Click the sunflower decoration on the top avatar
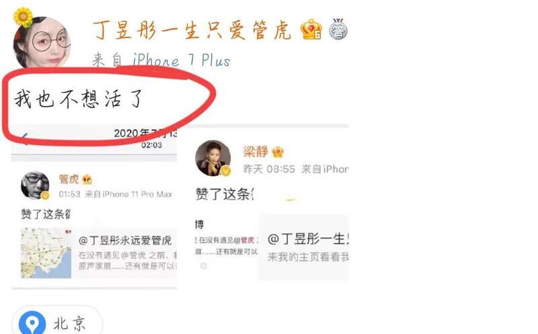Screen dimensions: 538x334 coord(23,16)
